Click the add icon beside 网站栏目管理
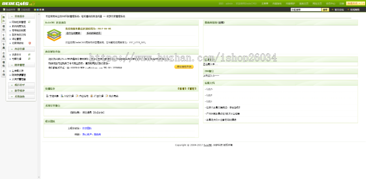This screenshot has width=366, height=179. tap(29, 22)
